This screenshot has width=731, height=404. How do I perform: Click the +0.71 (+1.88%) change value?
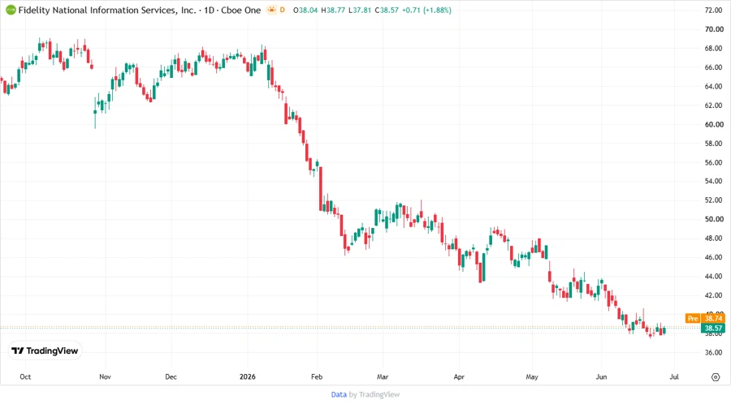pos(426,11)
